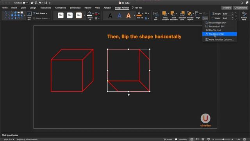
Task: Click the zoom in plus button
Action: [232, 139]
